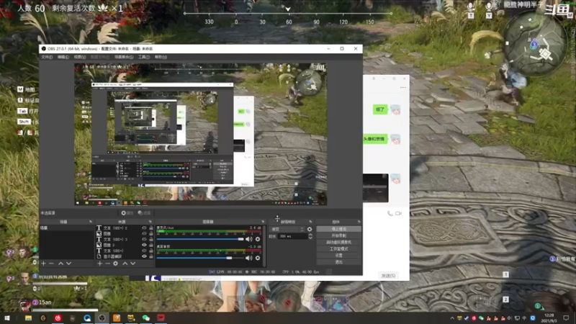Toggle visibility of 显示器捕获 source
The width and height of the screenshot is (576, 324).
pos(144,256)
